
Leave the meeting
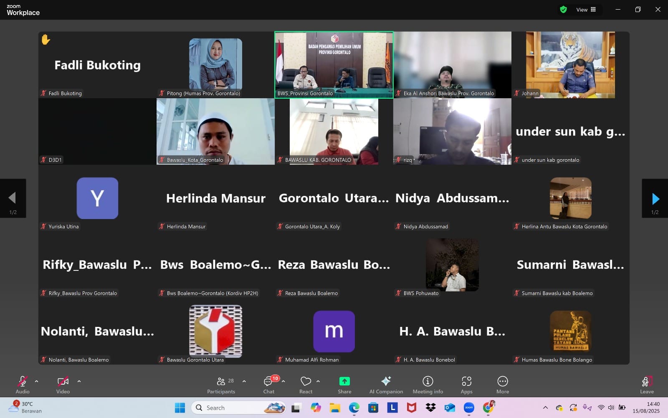pos(647,385)
